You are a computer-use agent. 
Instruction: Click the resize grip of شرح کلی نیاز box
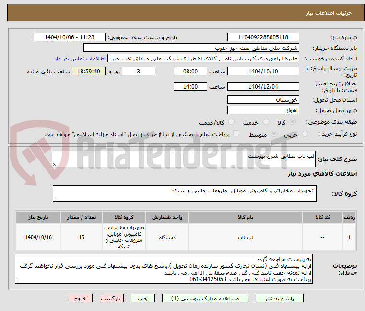click(x=55, y=165)
